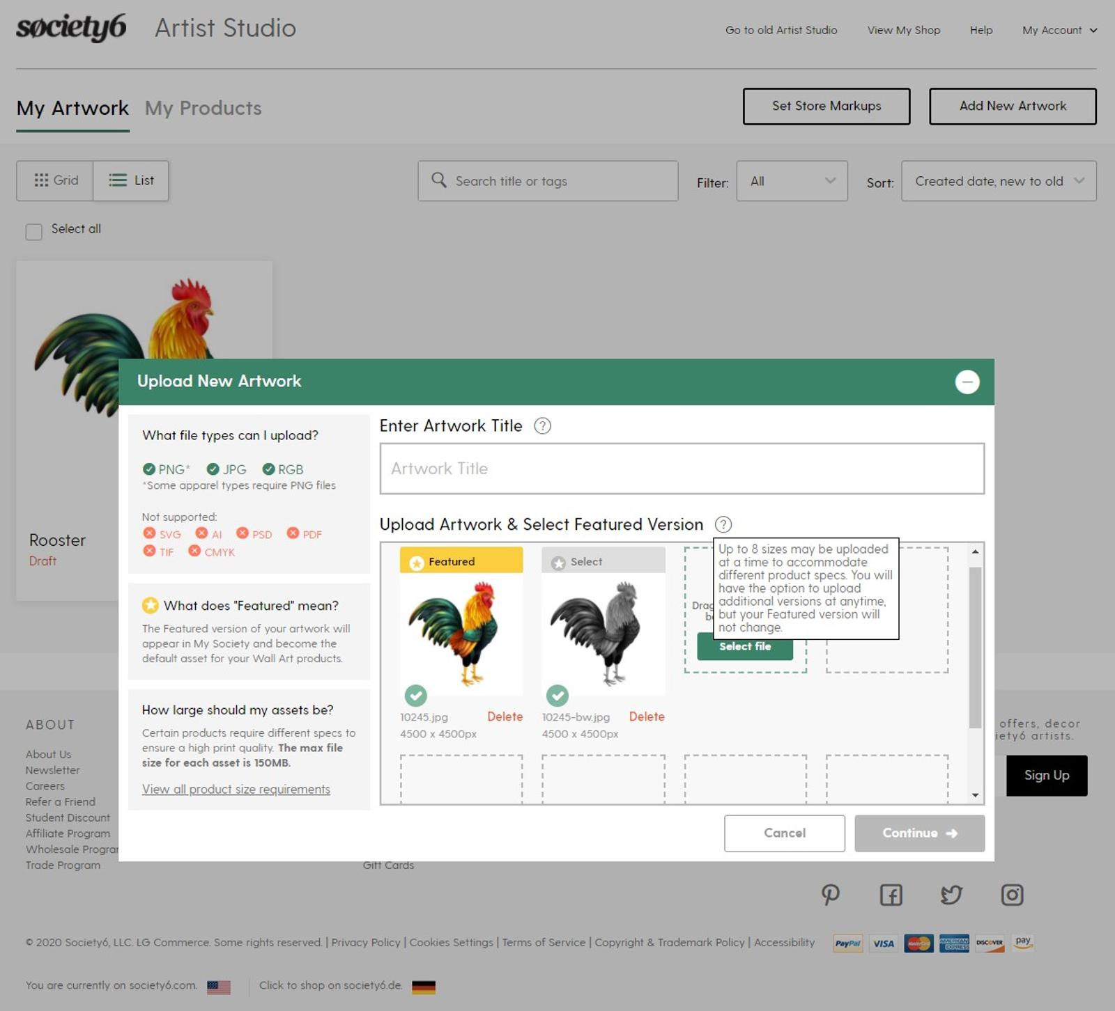
Task: Open the Accessibility footer link
Action: click(x=784, y=942)
